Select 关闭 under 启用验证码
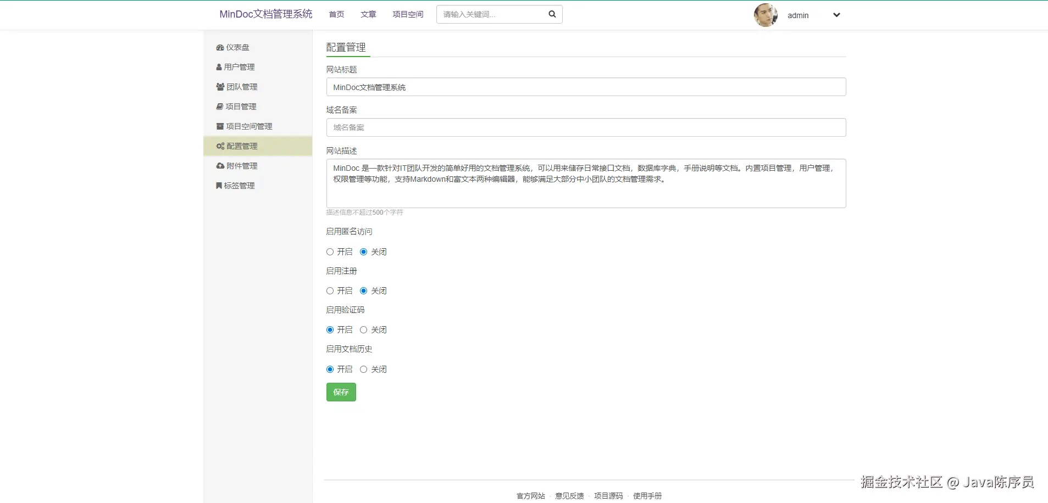 click(363, 330)
